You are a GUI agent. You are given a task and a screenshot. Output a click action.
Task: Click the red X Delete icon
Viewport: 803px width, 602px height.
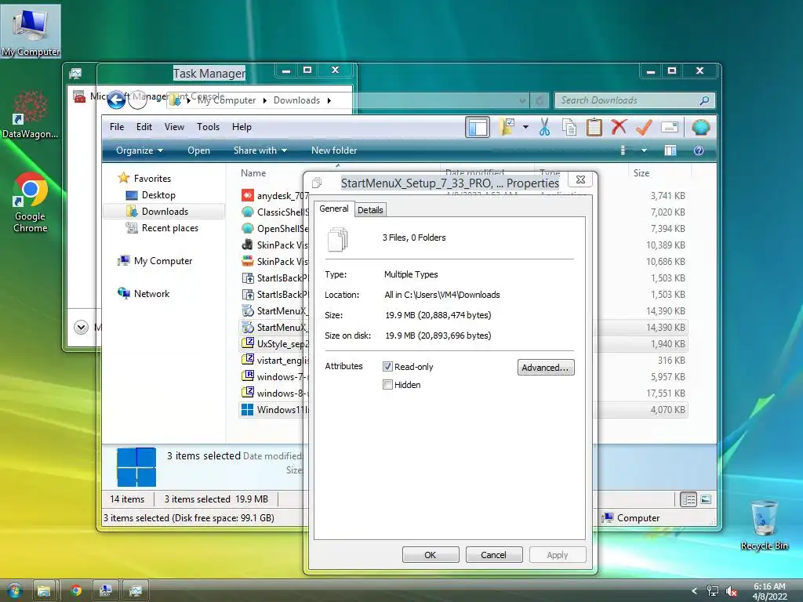point(619,126)
